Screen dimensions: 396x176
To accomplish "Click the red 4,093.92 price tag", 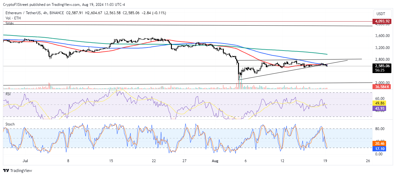I will pos(382,22).
